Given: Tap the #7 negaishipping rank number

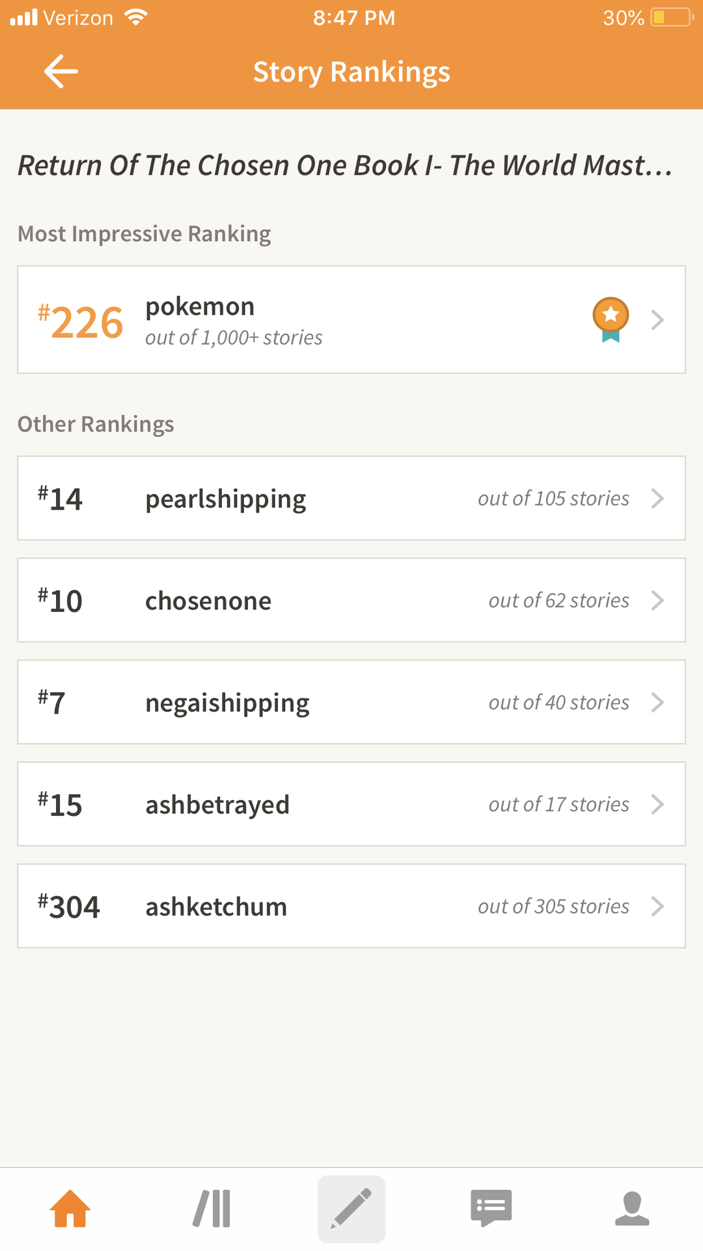Looking at the screenshot, I should click(x=51, y=702).
